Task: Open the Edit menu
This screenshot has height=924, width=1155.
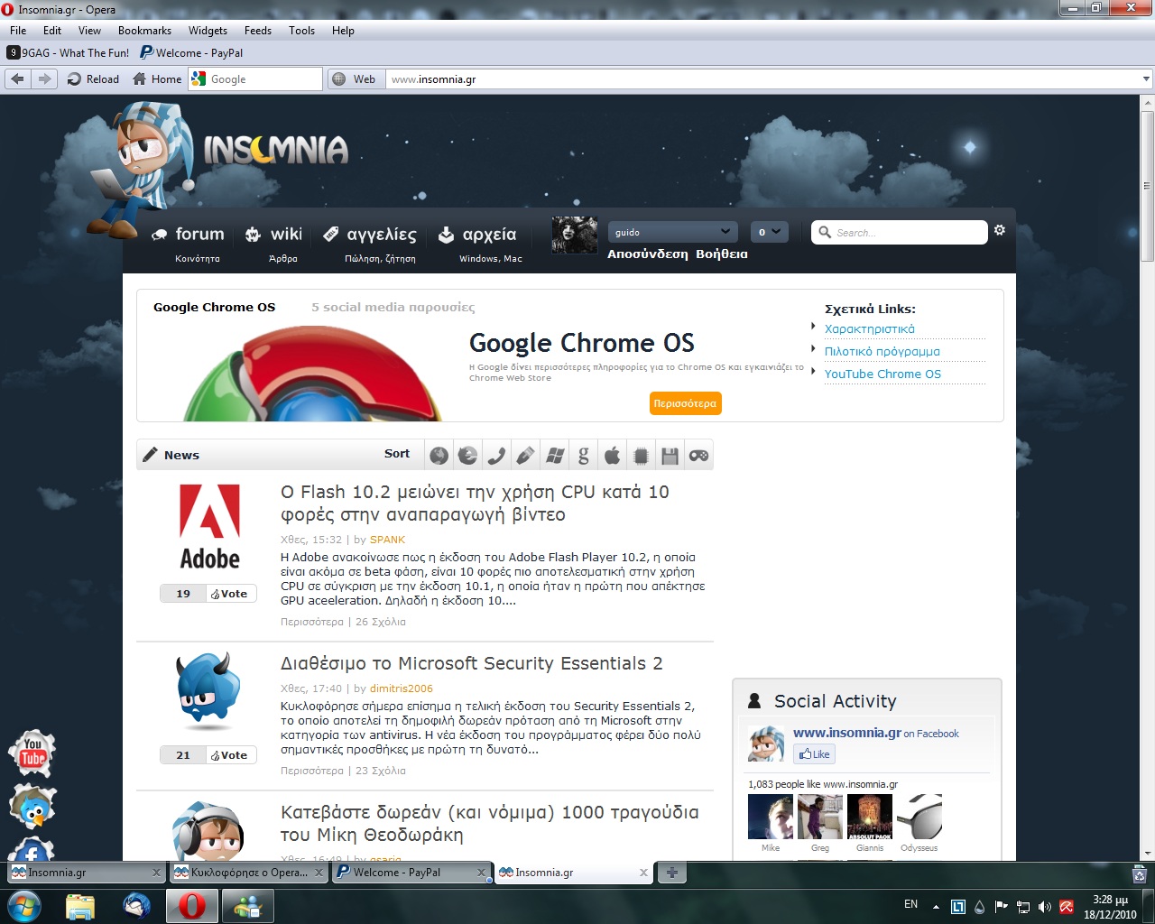Action: pyautogui.click(x=52, y=31)
